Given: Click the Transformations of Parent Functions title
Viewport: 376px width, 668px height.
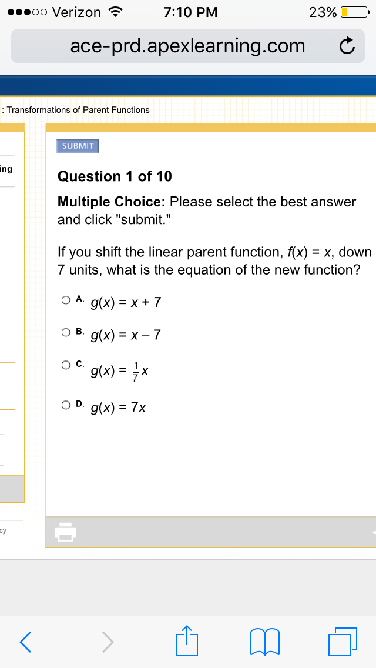Looking at the screenshot, I should (x=78, y=110).
